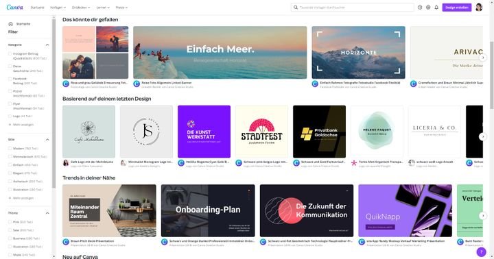This screenshot has height=259, width=494.
Task: Check the Poster (Hochformat) filter
Action: pyautogui.click(x=10, y=91)
